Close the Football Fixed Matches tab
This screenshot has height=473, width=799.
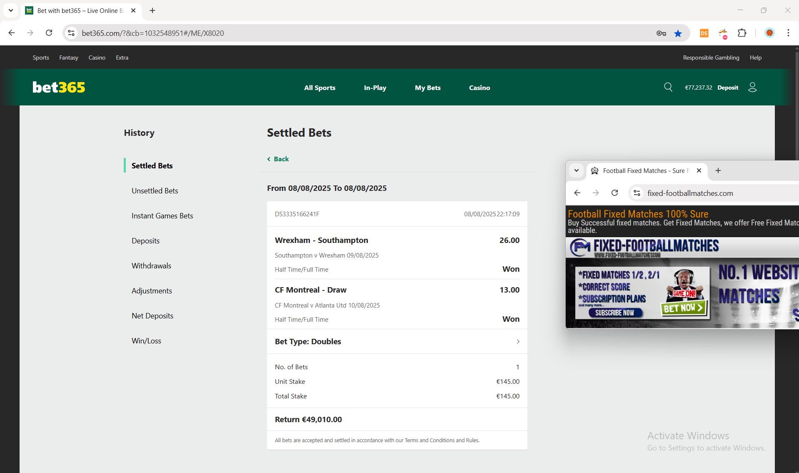[x=699, y=170]
